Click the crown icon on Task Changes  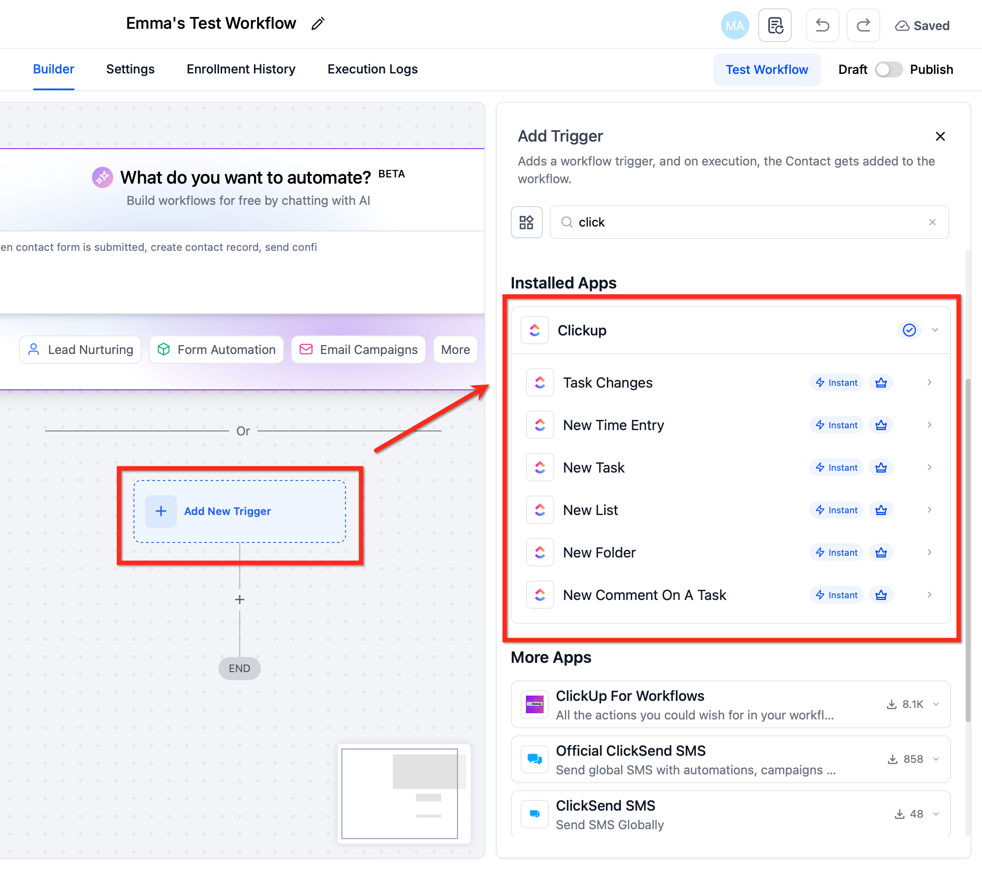point(881,383)
